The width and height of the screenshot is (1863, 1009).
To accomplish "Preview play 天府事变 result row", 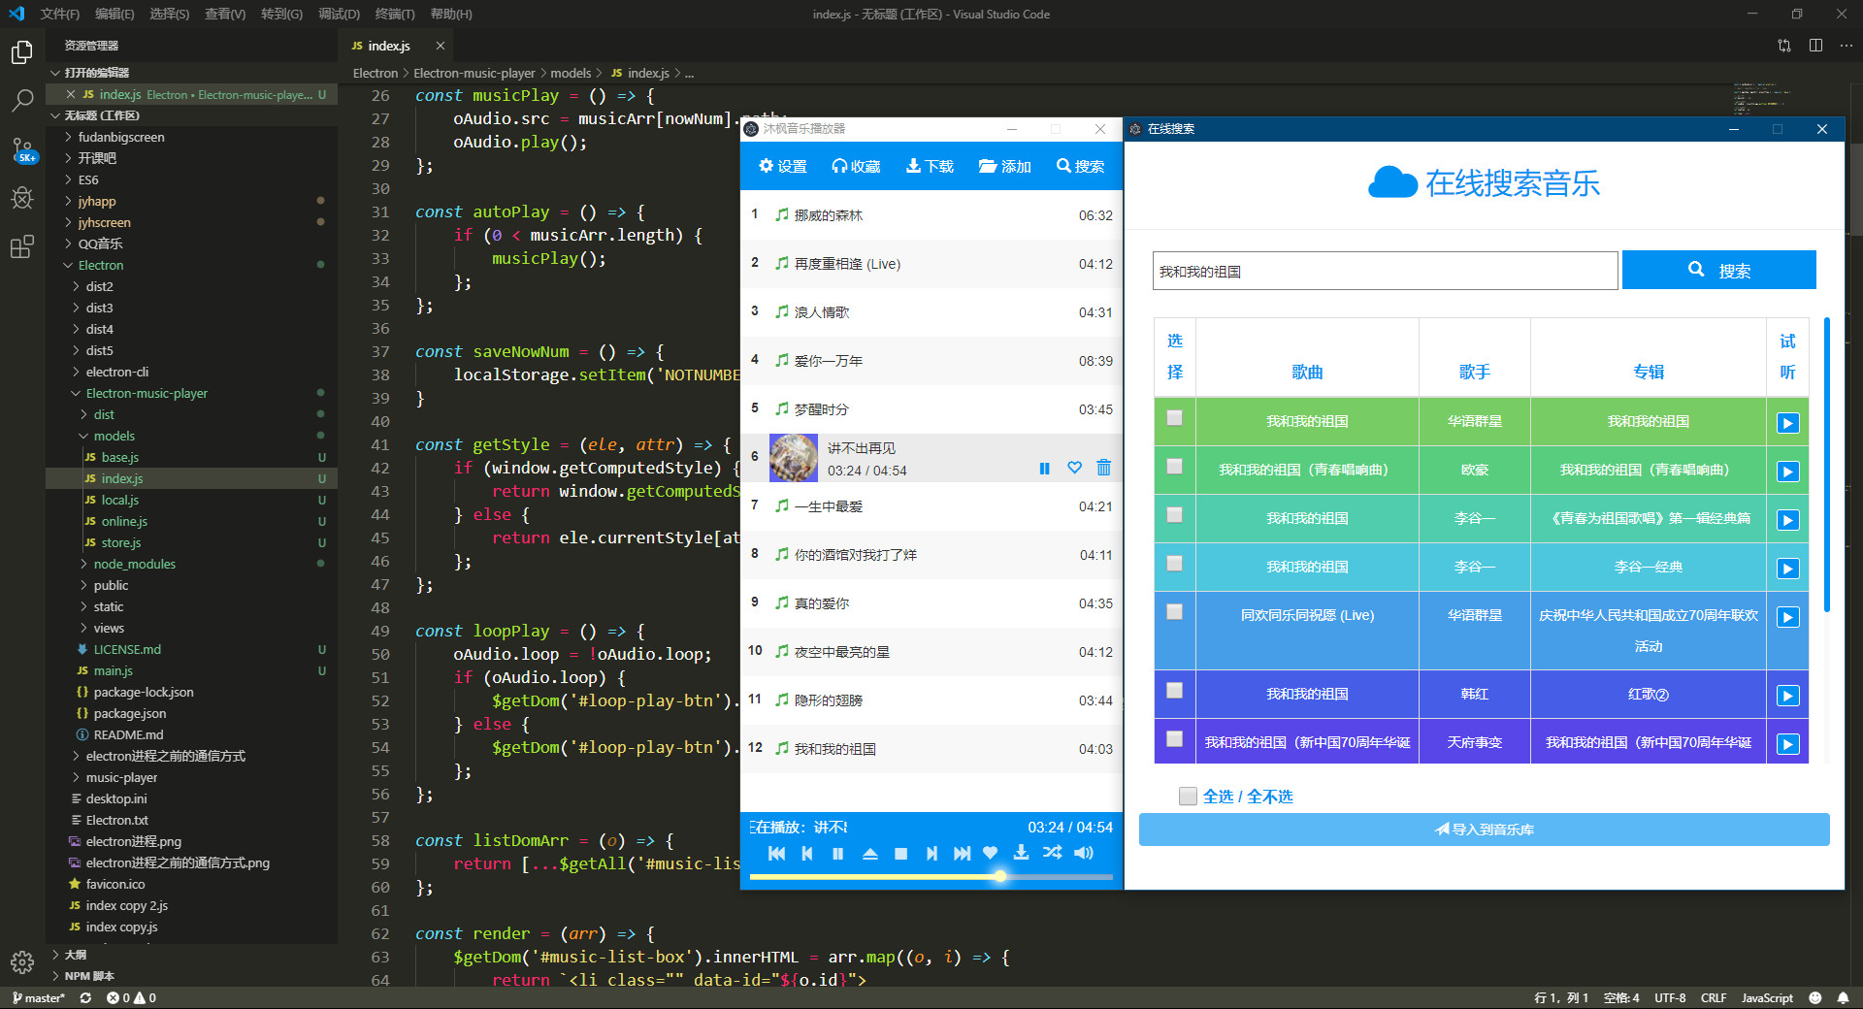I will (x=1787, y=744).
